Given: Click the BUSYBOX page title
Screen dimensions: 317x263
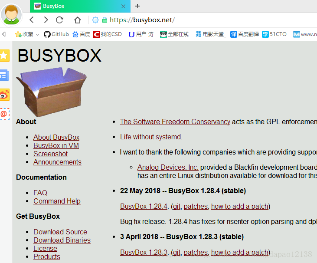Looking at the screenshot, I should click(x=59, y=55).
